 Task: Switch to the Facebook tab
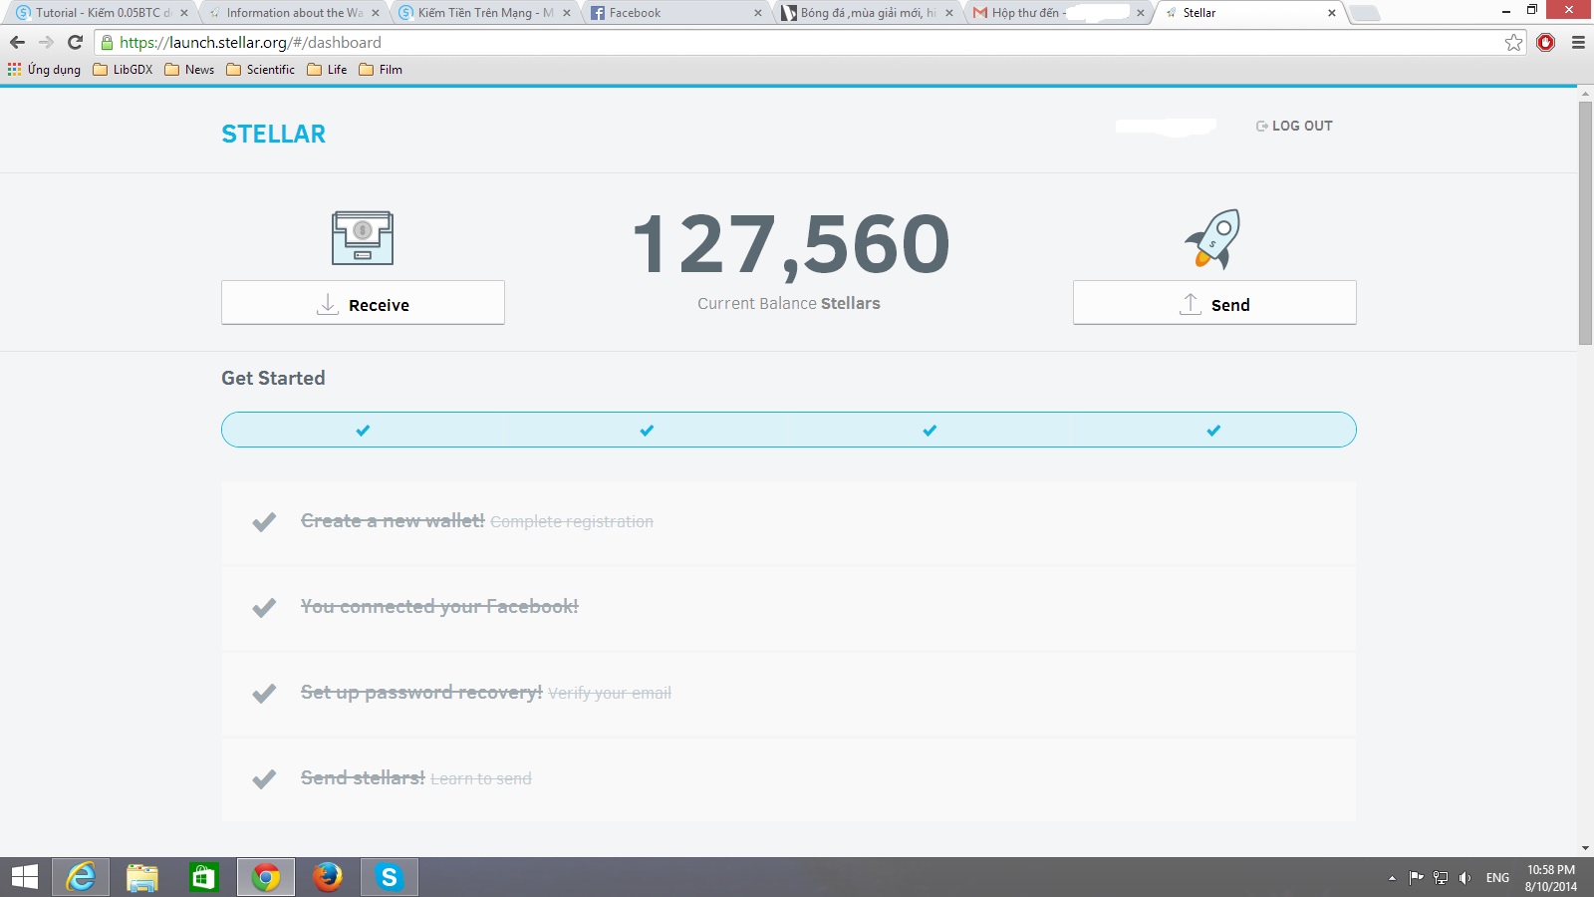pyautogui.click(x=676, y=13)
